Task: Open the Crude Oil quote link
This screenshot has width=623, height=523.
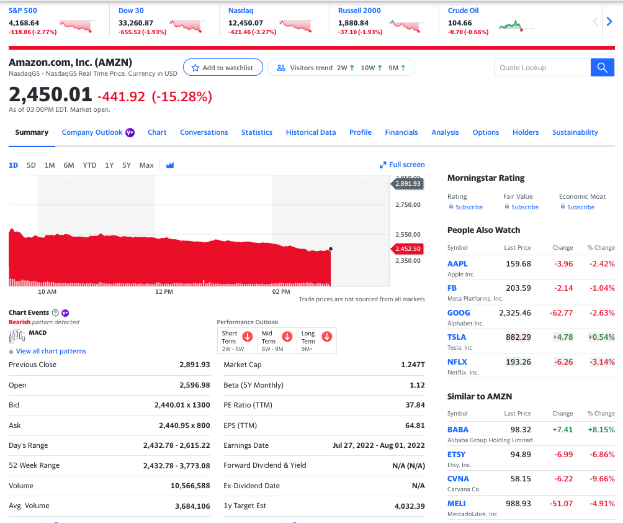Action: (464, 11)
